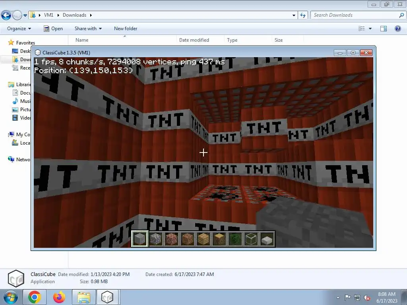Open the network icon in system tray
The height and width of the screenshot is (305, 407).
click(357, 297)
